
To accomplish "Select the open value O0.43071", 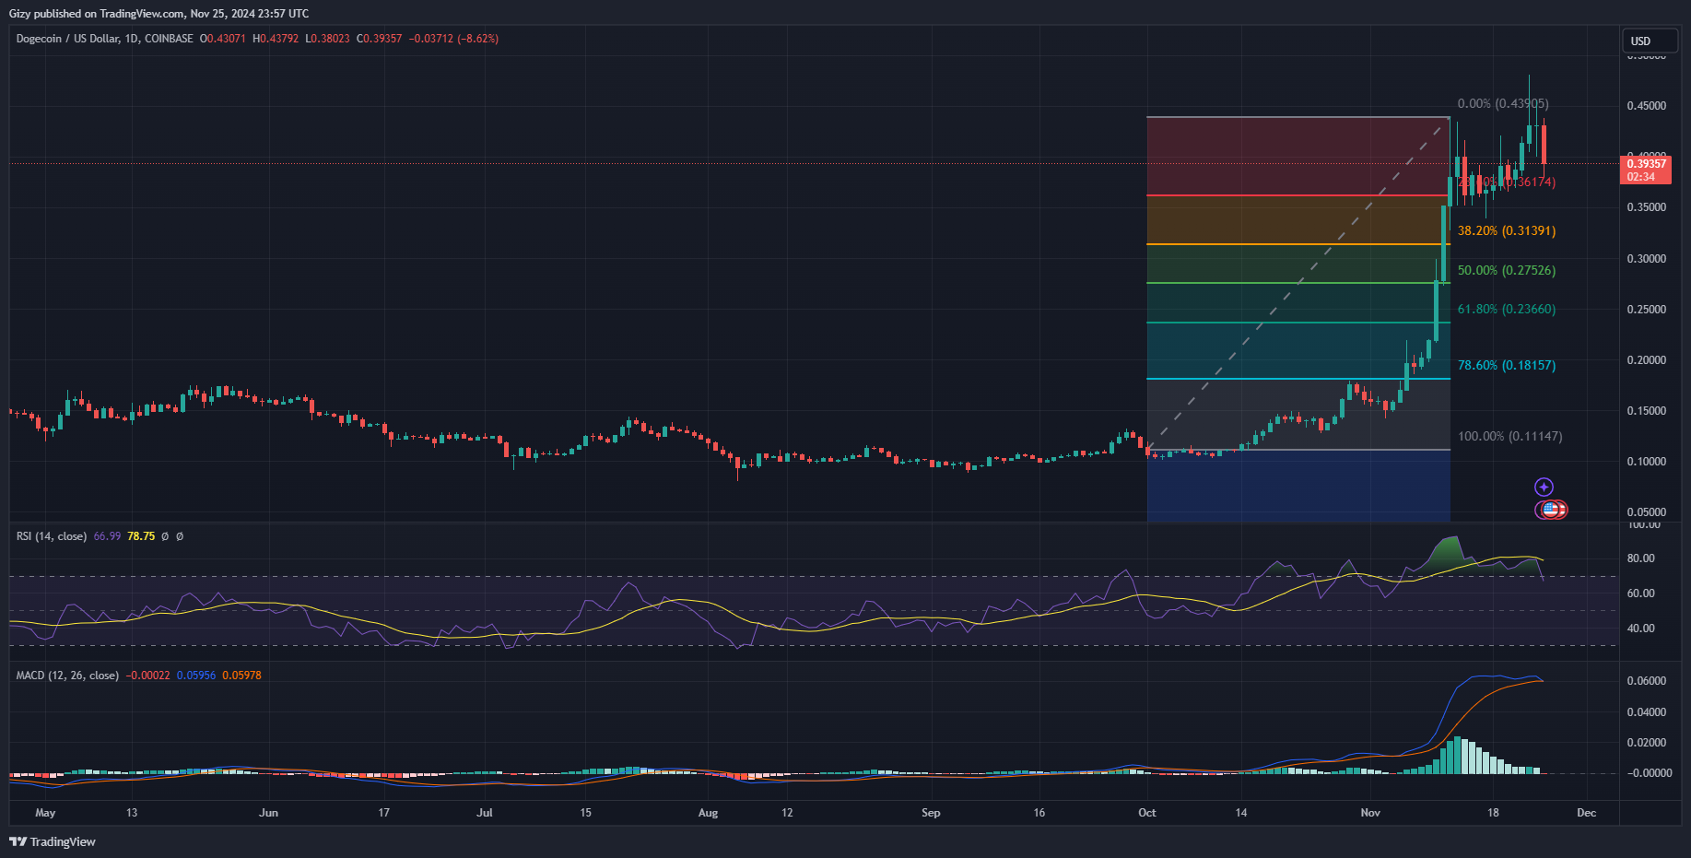I will (x=223, y=39).
